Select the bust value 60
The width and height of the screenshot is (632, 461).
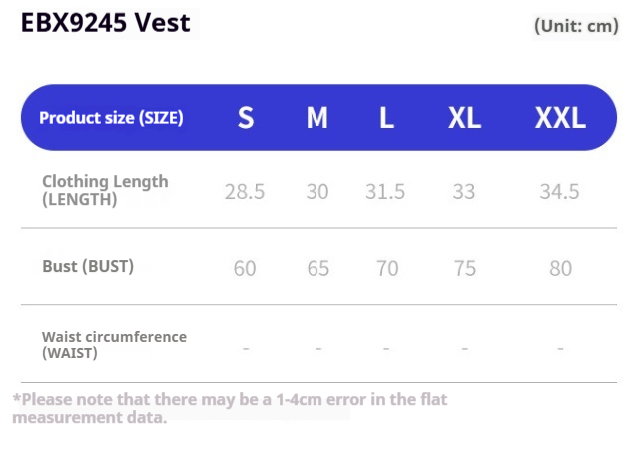pos(245,268)
